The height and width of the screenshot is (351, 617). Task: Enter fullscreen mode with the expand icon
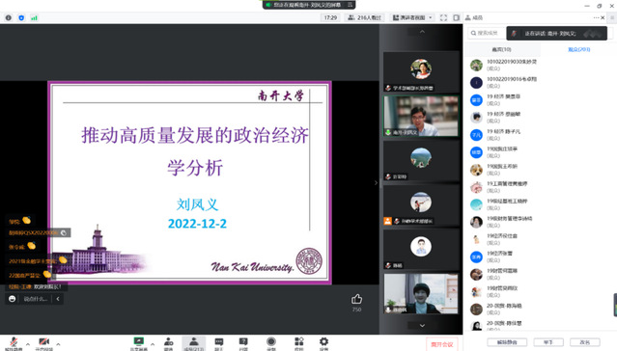point(443,17)
